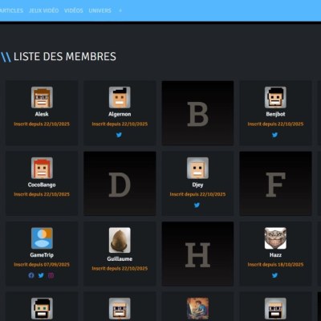Jump to letter B section tile

pyautogui.click(x=197, y=113)
